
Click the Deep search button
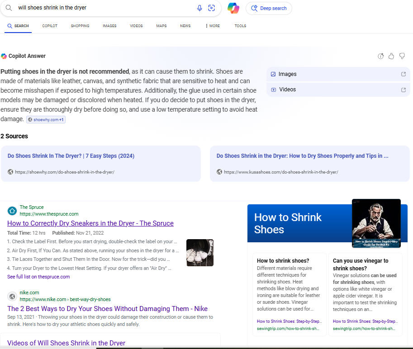click(269, 8)
